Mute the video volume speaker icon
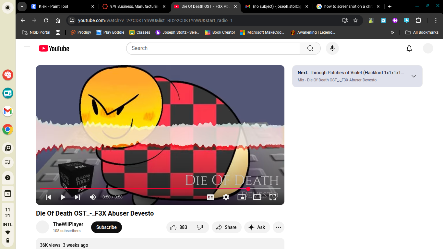 coord(93,197)
